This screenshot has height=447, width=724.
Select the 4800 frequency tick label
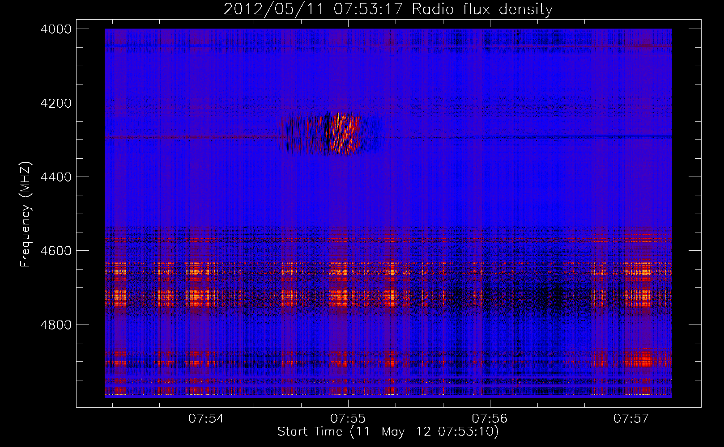(56, 325)
